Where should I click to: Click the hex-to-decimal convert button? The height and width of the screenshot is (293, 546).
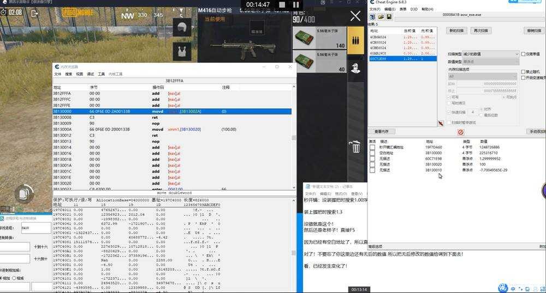pos(41,259)
